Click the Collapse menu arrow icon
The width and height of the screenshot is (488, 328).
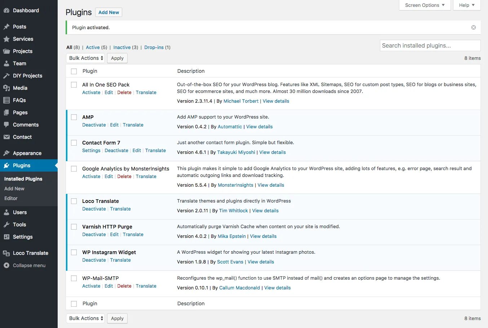[x=6, y=265]
